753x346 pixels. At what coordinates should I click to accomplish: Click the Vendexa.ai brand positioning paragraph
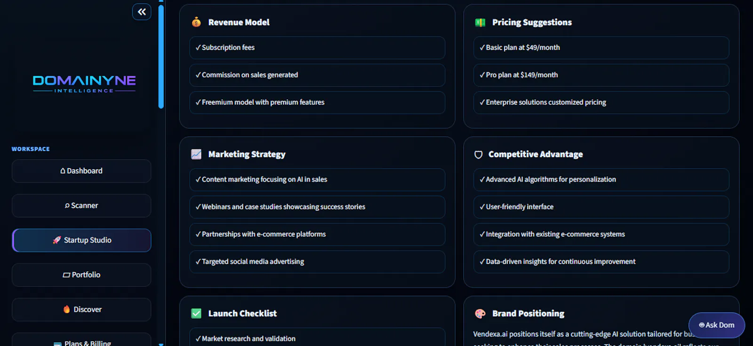click(595, 338)
